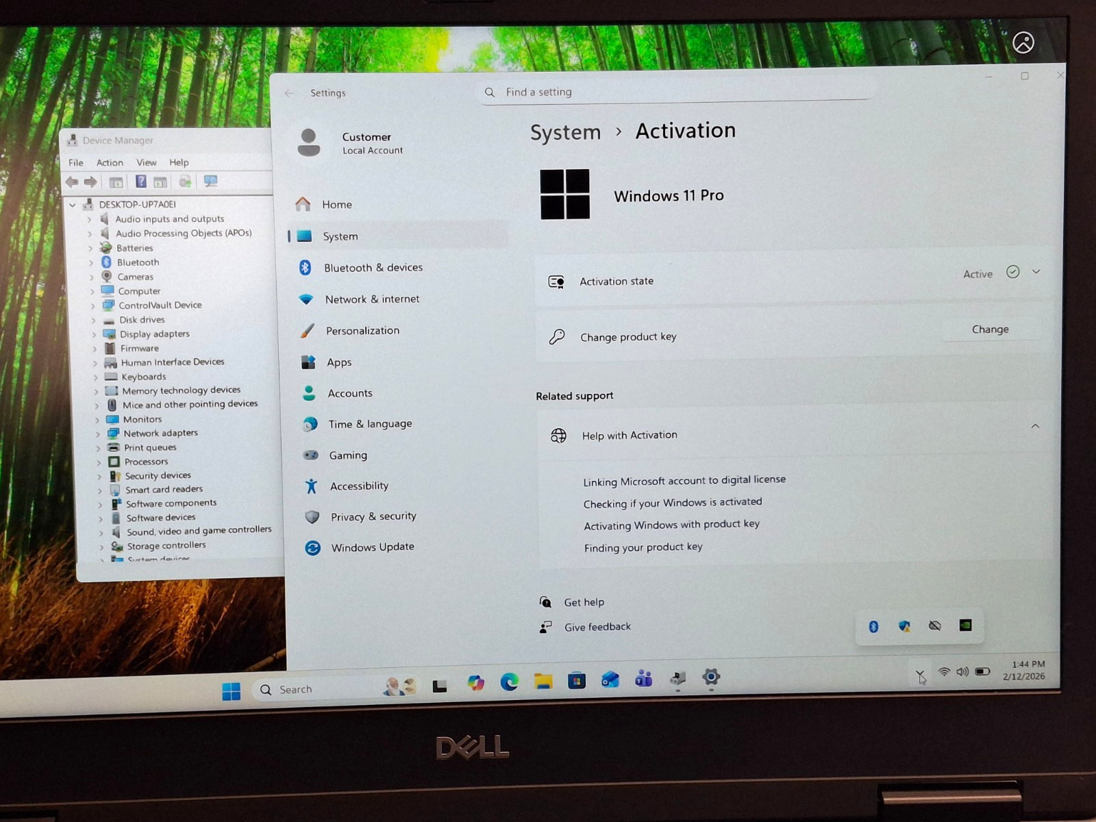This screenshot has height=822, width=1096.
Task: Click Wi-Fi icon in system tray
Action: click(944, 672)
